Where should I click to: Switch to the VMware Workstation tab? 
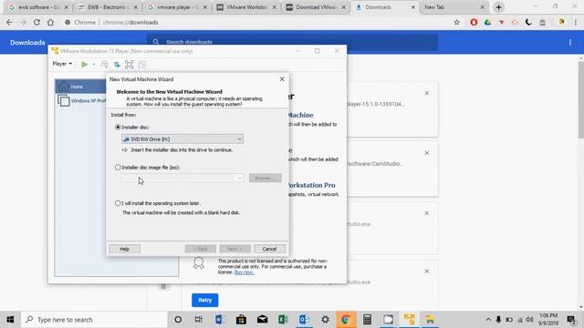(246, 7)
